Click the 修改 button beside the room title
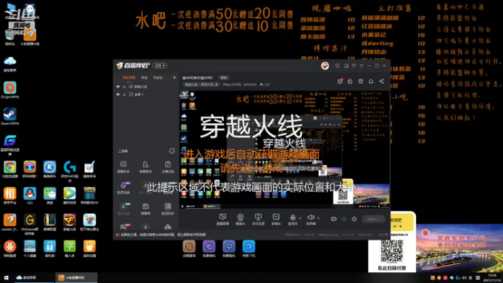 coord(224,77)
